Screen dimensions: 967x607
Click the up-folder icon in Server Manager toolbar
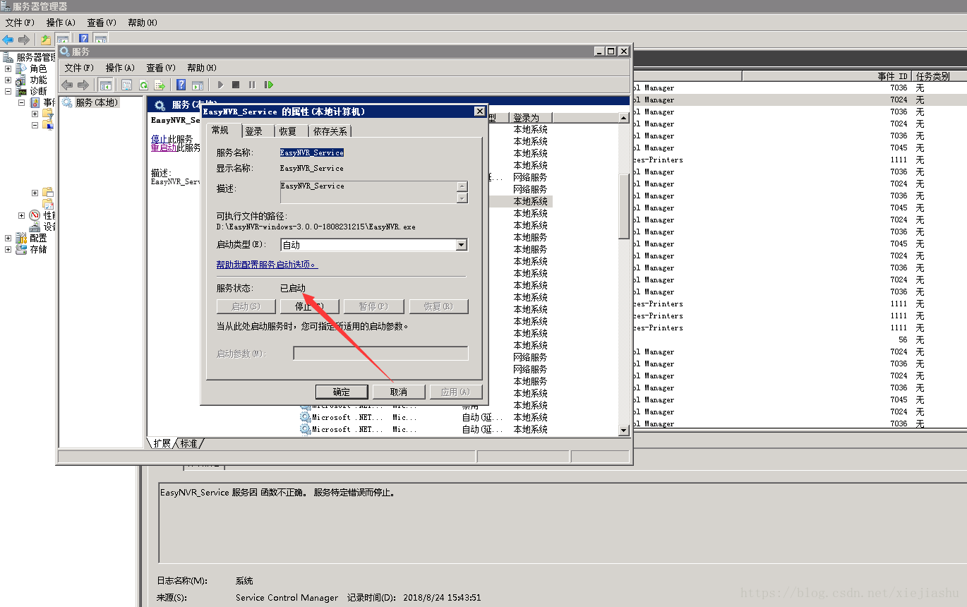[x=46, y=40]
